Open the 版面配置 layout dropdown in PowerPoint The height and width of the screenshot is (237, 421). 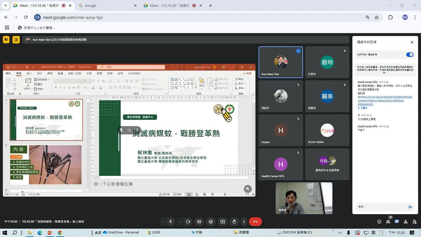pos(41,79)
